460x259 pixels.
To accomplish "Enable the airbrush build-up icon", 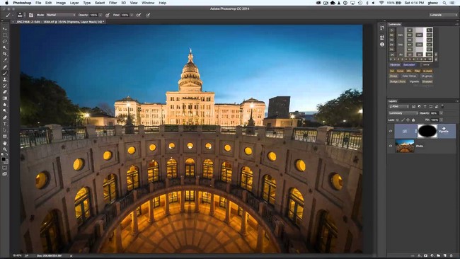I will 139,15.
